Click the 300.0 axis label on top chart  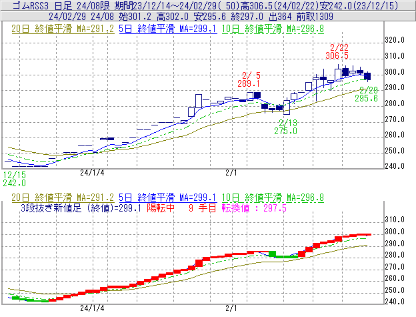pos(395,72)
